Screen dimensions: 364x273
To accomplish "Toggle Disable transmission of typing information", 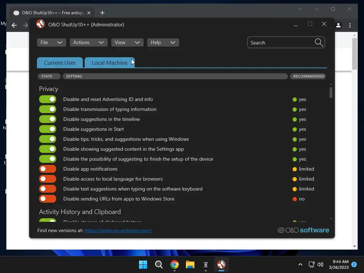I will pyautogui.click(x=48, y=109).
